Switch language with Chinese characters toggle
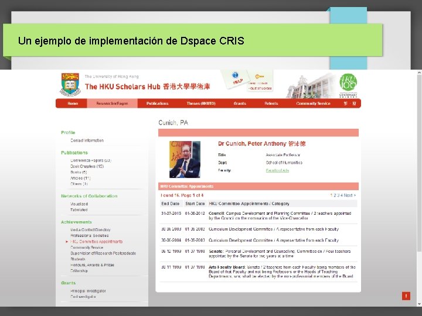The height and width of the screenshot is (316, 422). 349,104
